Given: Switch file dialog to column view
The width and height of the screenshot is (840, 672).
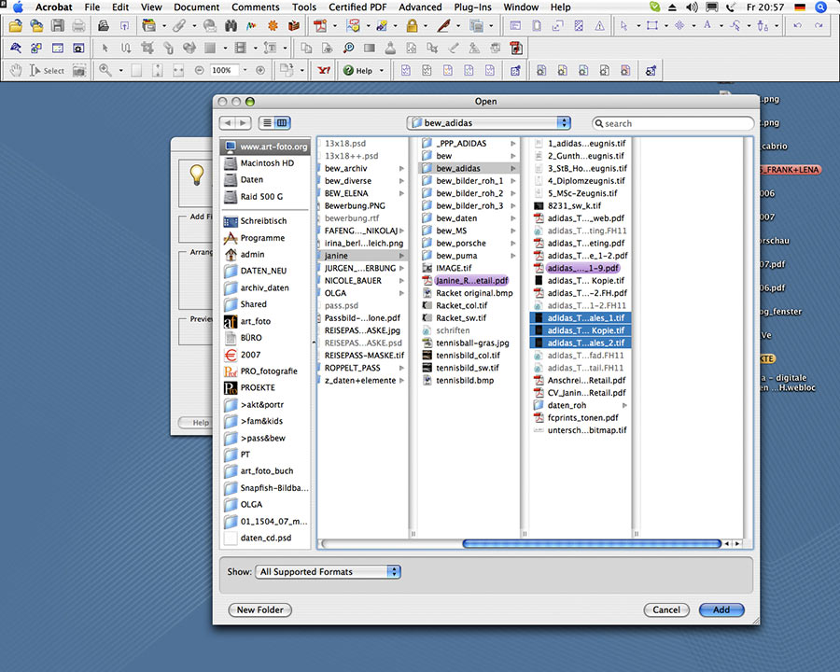Looking at the screenshot, I should tap(282, 122).
